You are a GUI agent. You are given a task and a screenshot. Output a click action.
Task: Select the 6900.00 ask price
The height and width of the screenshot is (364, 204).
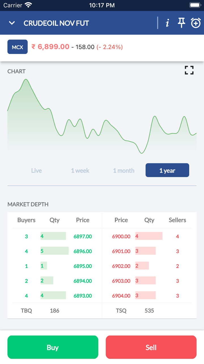pos(121,236)
